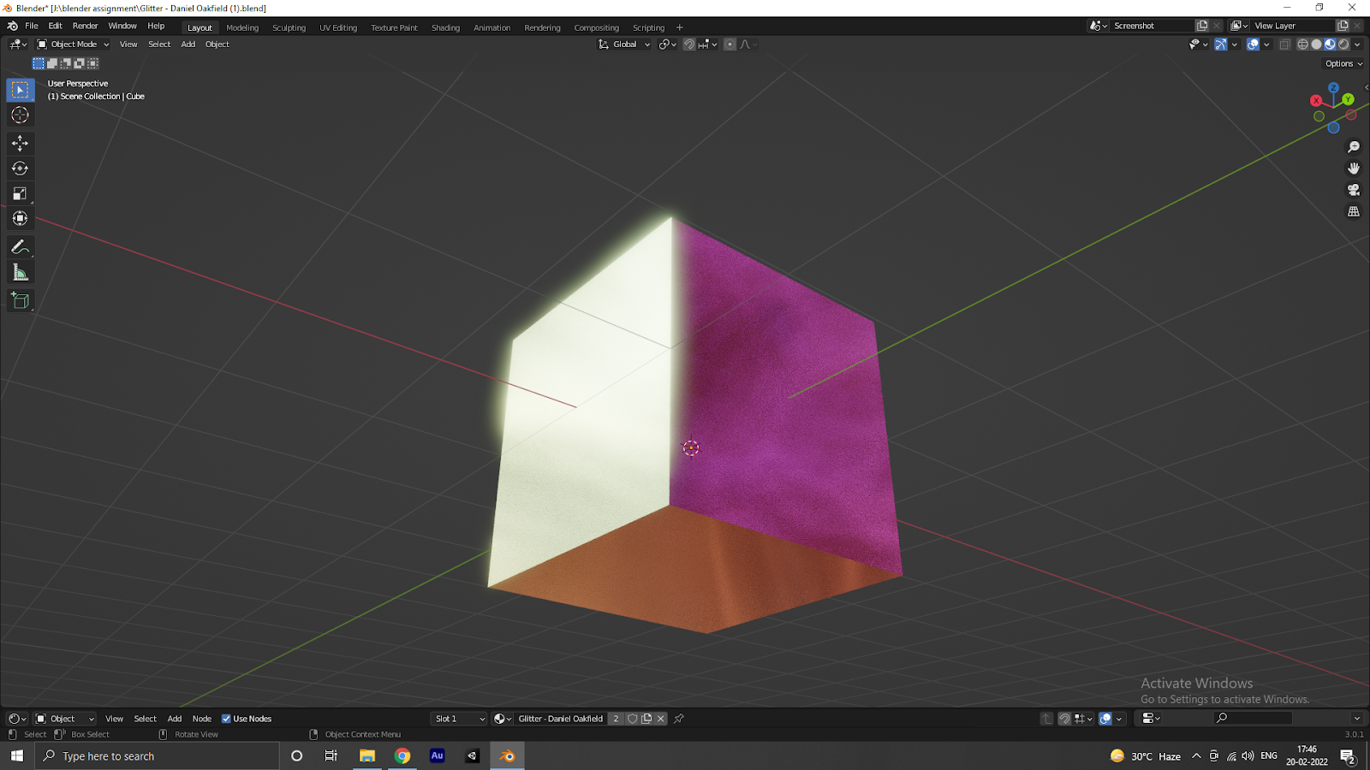Select the Transform tool
The height and width of the screenshot is (770, 1370).
(x=20, y=219)
